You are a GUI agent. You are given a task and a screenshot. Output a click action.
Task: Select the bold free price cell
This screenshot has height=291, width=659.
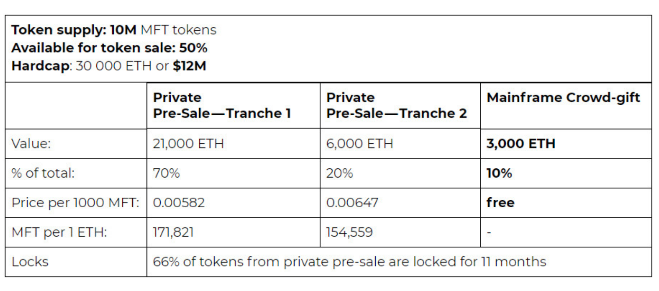[x=500, y=202]
